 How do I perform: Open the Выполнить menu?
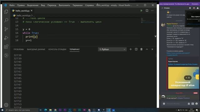point(64,5)
